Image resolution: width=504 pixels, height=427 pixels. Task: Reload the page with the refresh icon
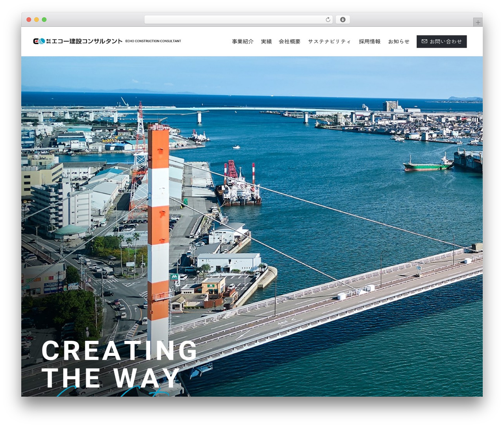click(328, 20)
